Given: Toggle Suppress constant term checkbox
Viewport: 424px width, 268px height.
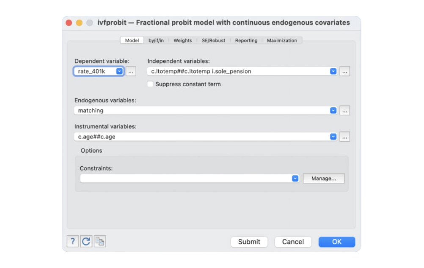Looking at the screenshot, I should coord(150,84).
